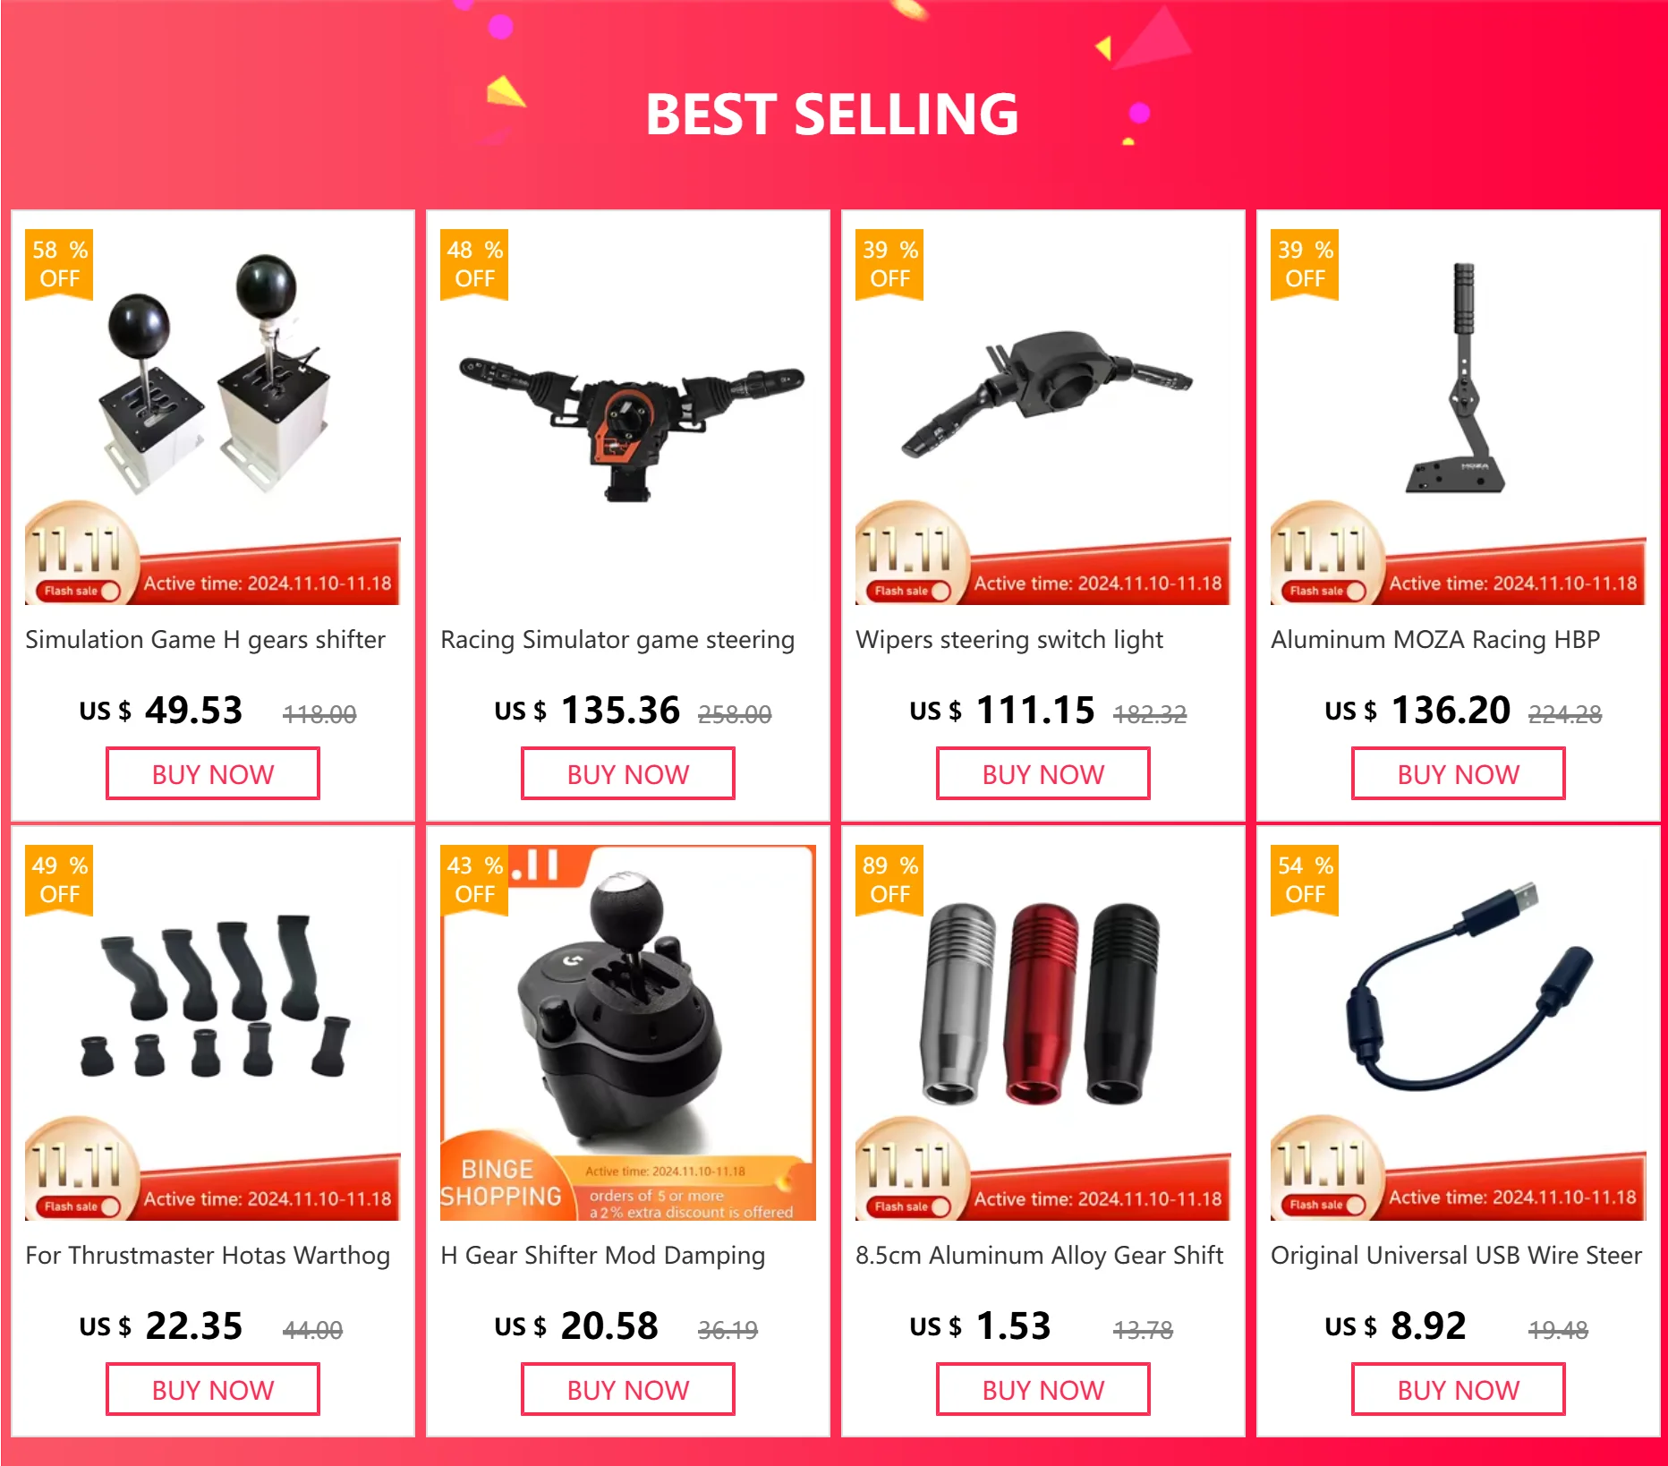Click the 89% OFF badge on gear shift knobs
1668x1466 pixels.
(889, 881)
